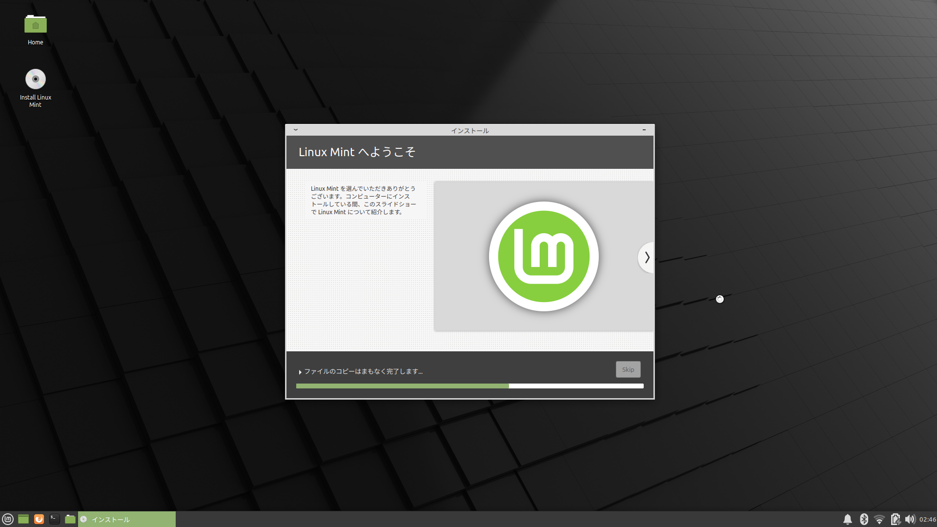Select the Mint logo slideshow image

(x=543, y=256)
